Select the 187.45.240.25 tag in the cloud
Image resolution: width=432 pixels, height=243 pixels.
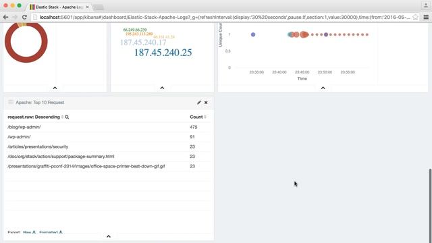(x=163, y=53)
